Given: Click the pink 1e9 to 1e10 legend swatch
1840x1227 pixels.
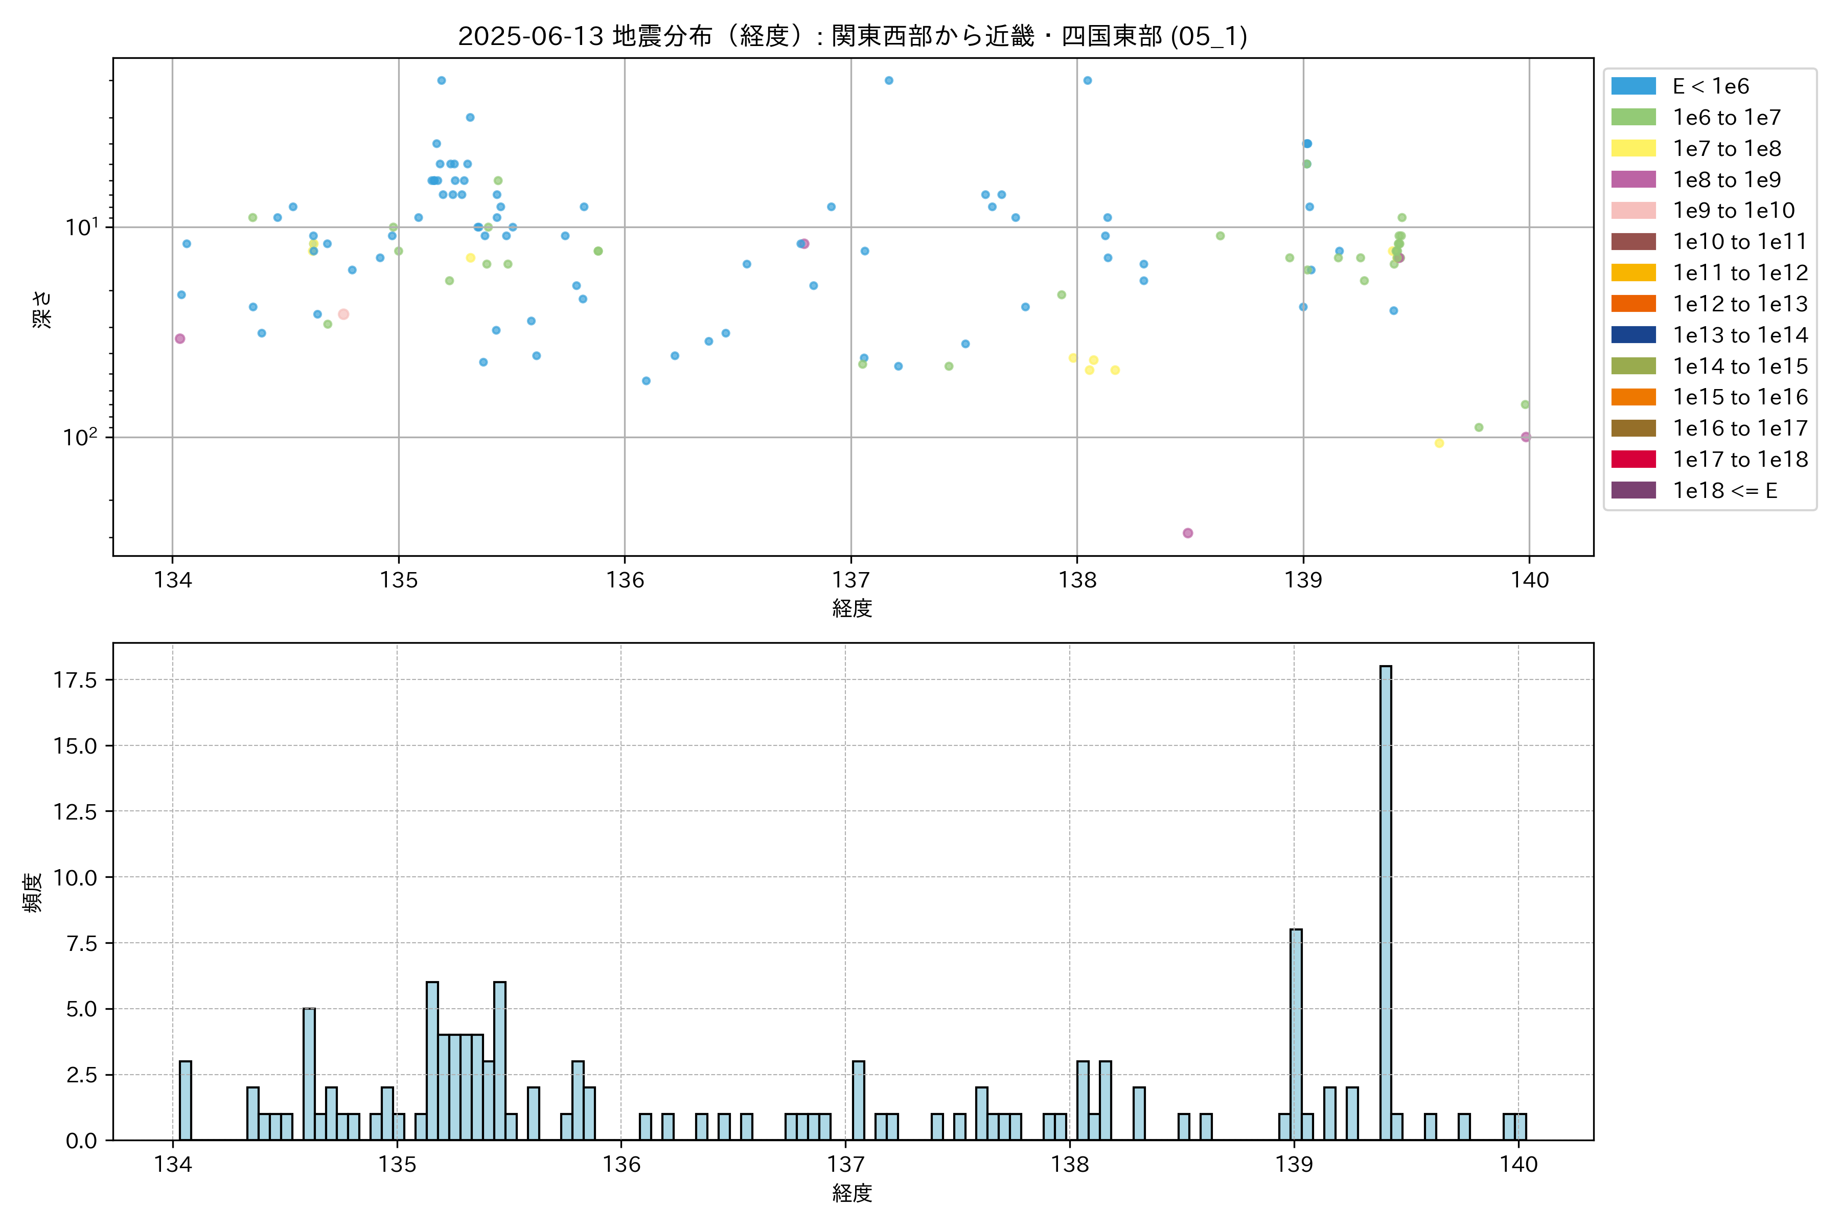Looking at the screenshot, I should pos(1632,211).
